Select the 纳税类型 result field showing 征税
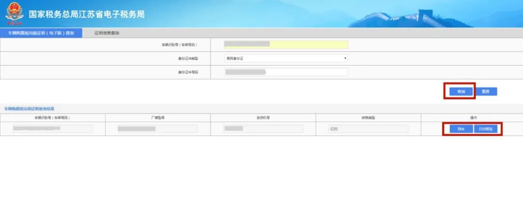 [368, 129]
